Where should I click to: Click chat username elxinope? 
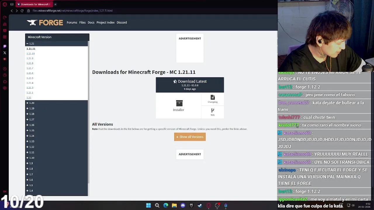click(x=287, y=170)
